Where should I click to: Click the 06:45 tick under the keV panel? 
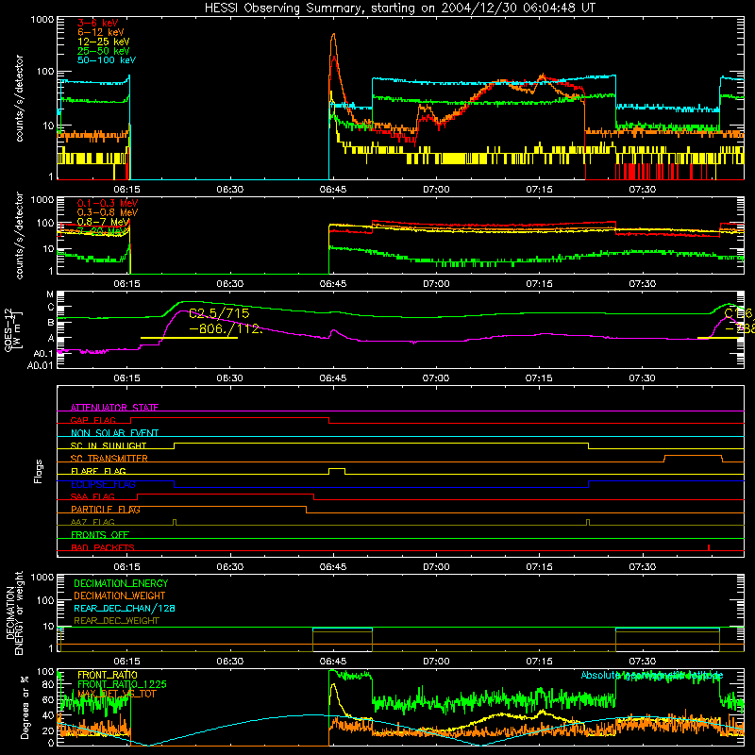[x=333, y=190]
